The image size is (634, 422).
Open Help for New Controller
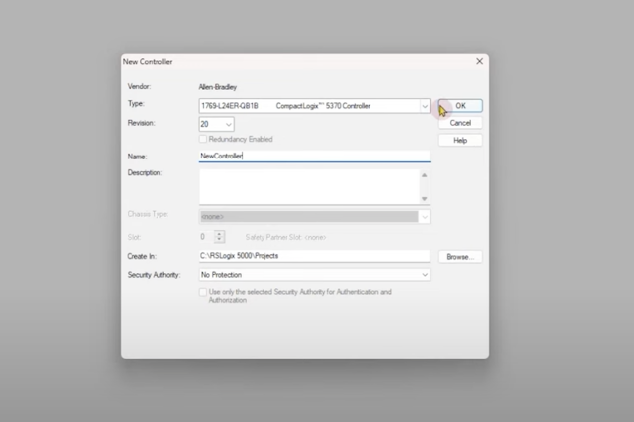pyautogui.click(x=460, y=141)
